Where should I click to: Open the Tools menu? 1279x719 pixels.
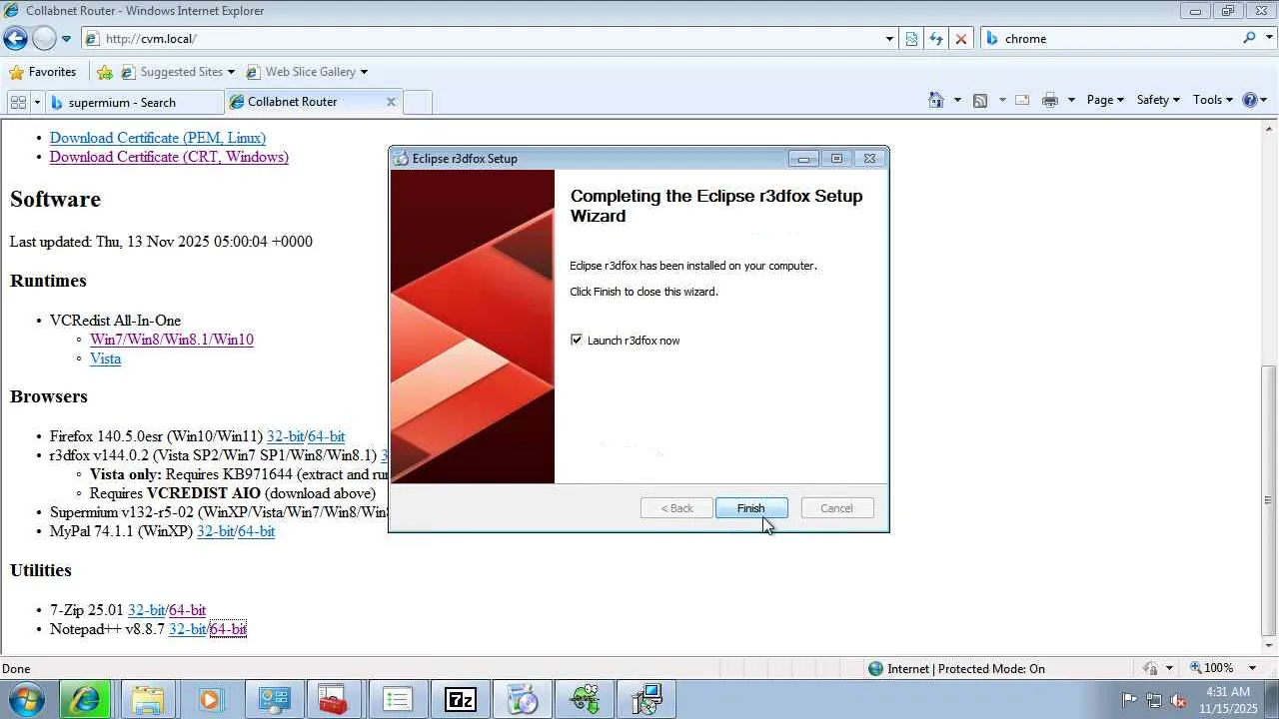(x=1213, y=100)
